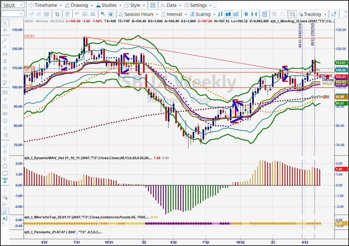Toggle the filled candlestick chart style

point(228,14)
